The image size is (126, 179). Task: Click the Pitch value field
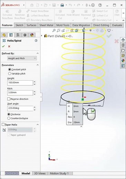[20, 93]
